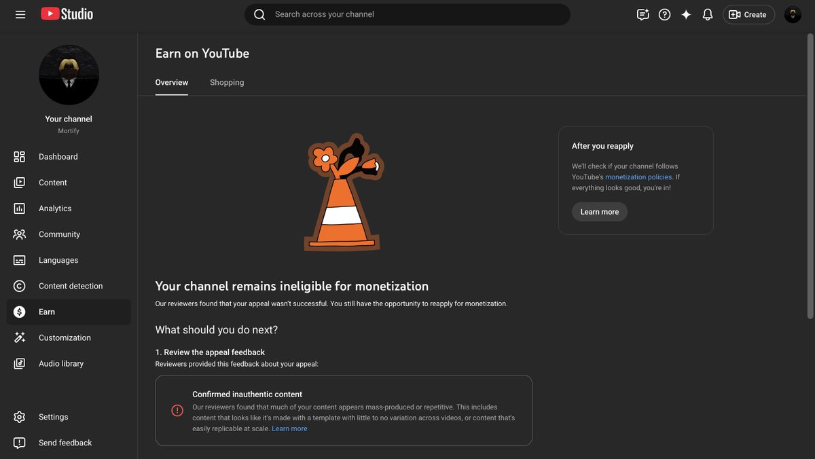Open the monetization policies link
The height and width of the screenshot is (459, 815).
[638, 177]
